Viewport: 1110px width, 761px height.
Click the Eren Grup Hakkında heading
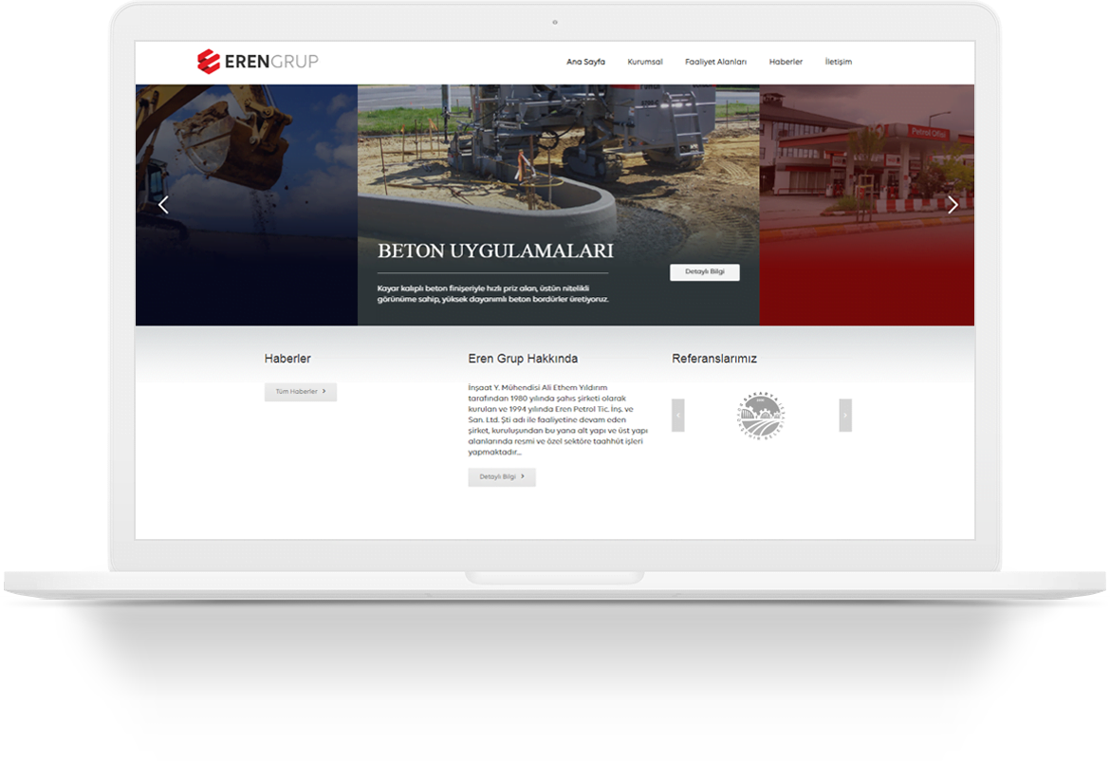click(523, 359)
